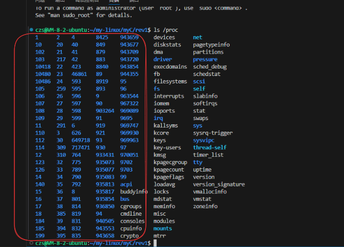Select the 'uptime' entry
The height and width of the screenshot is (247, 344).
click(x=202, y=170)
